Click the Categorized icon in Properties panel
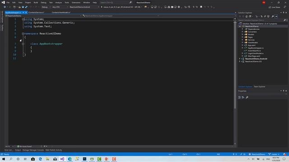Viewport: 289px width, 162px height. click(239, 97)
